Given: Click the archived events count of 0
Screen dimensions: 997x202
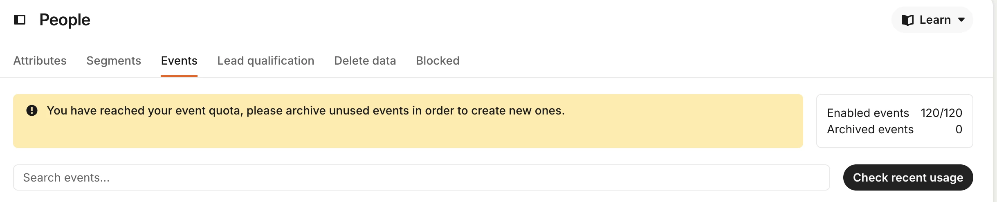Looking at the screenshot, I should pyautogui.click(x=959, y=129).
